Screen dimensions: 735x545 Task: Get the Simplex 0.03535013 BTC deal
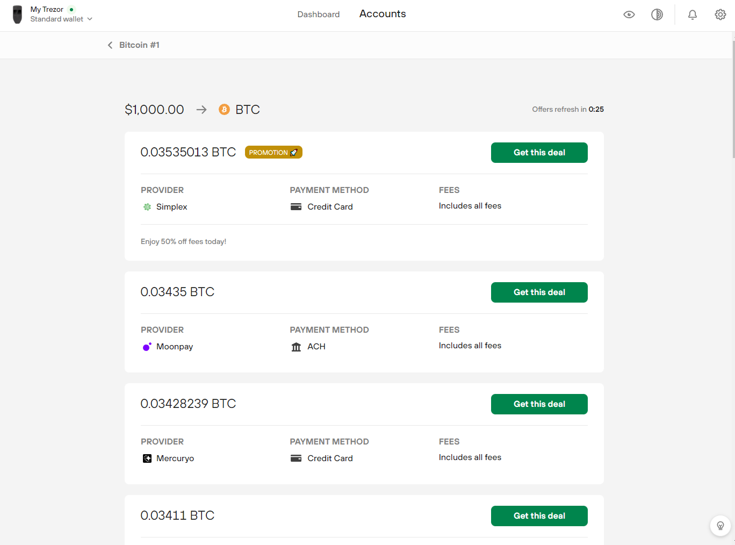click(x=539, y=153)
